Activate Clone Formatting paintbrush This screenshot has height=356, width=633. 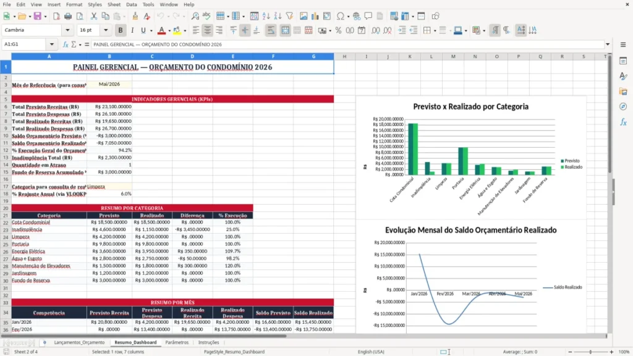tap(135, 16)
